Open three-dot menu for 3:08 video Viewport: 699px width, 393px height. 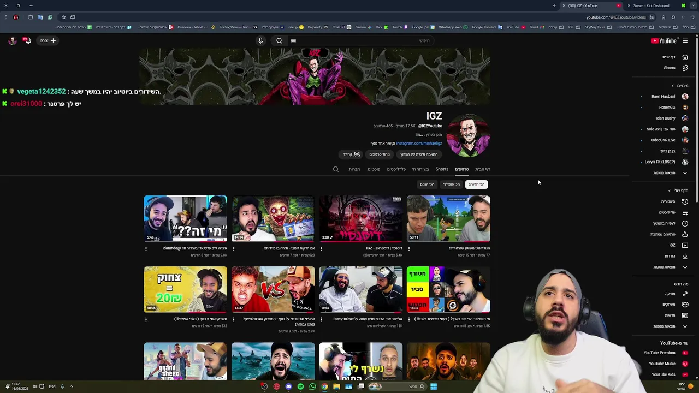coord(321,249)
